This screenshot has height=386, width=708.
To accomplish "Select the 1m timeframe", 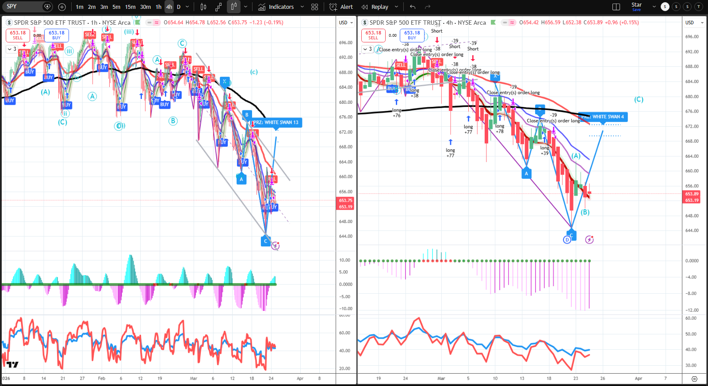I will pyautogui.click(x=80, y=7).
